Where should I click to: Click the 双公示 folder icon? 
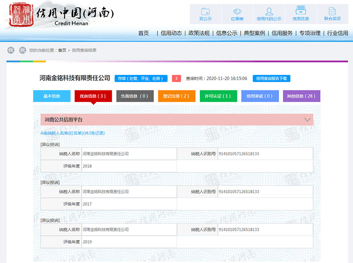pos(205,12)
